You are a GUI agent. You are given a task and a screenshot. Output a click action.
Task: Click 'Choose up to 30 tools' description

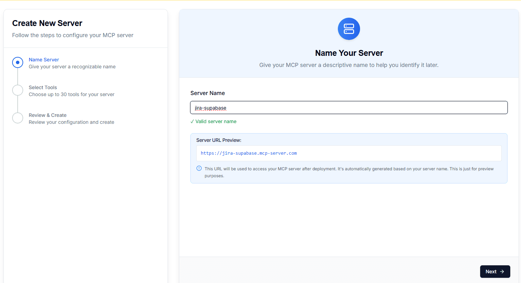point(72,94)
